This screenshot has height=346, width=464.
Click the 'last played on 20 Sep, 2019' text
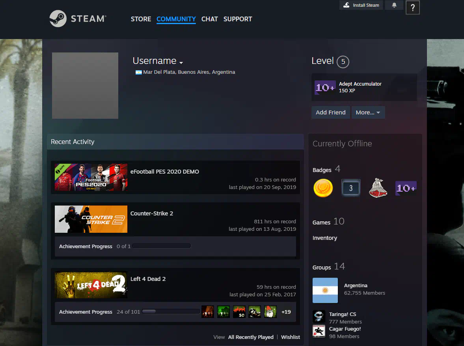[262, 187]
